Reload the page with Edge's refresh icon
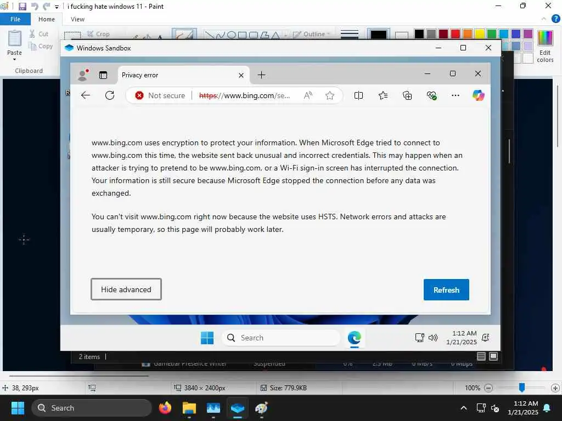The image size is (562, 421). pyautogui.click(x=110, y=95)
